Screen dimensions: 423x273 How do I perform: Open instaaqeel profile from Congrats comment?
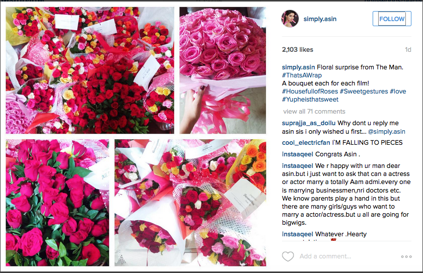(298, 154)
